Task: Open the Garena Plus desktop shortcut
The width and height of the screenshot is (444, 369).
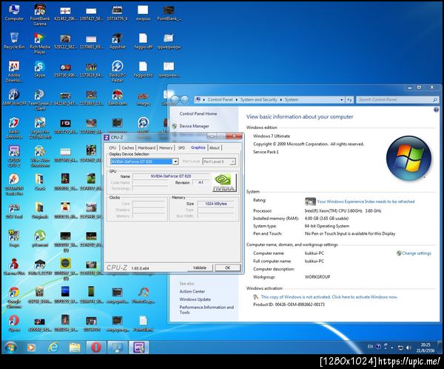Action: (14, 267)
